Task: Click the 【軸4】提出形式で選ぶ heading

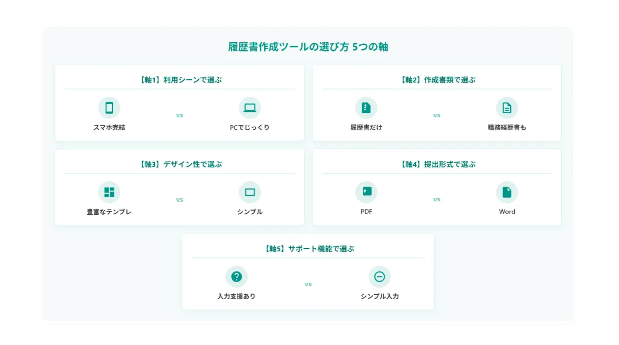Action: (436, 164)
